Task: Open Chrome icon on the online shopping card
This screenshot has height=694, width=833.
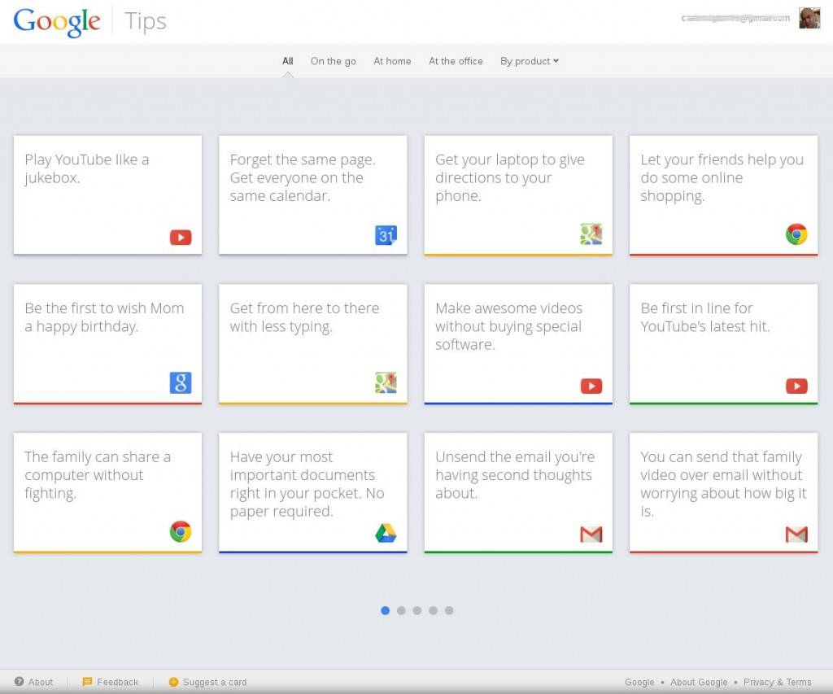Action: click(796, 234)
